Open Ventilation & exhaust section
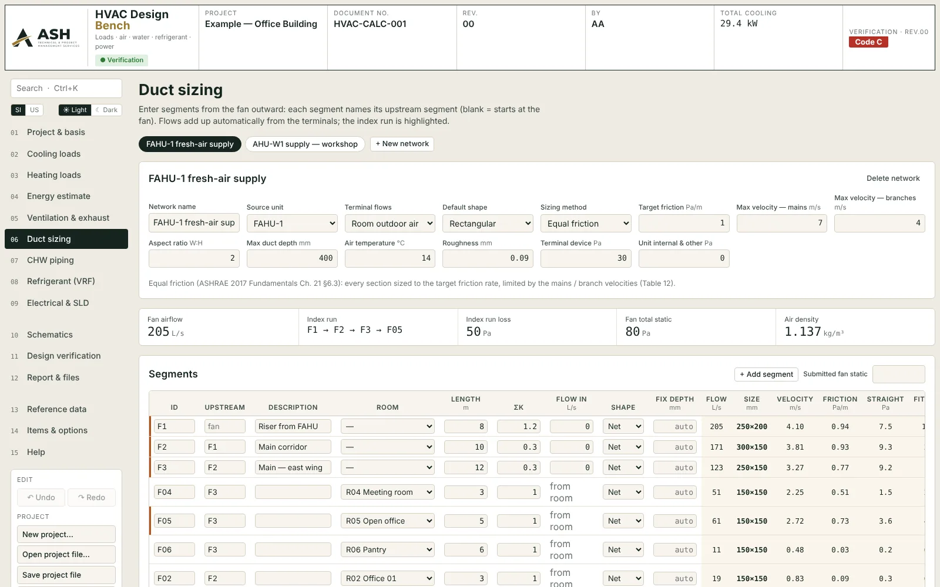940x587 pixels. point(66,218)
